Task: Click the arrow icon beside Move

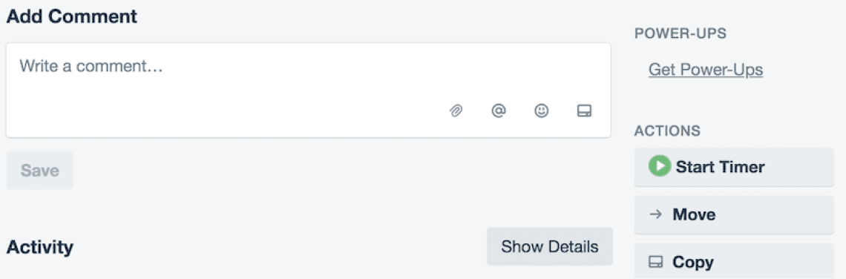Action: click(655, 214)
